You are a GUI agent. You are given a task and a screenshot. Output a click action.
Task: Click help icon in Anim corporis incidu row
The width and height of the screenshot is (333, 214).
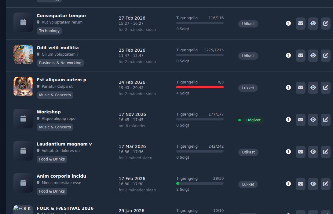(x=288, y=184)
